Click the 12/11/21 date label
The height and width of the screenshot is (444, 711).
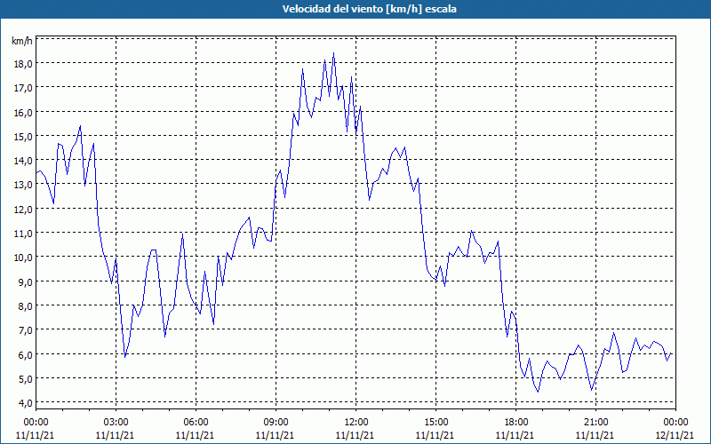(675, 435)
